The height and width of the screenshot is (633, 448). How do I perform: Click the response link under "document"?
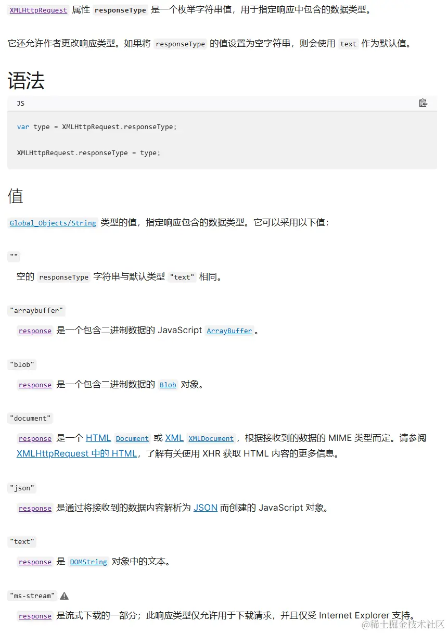(35, 438)
